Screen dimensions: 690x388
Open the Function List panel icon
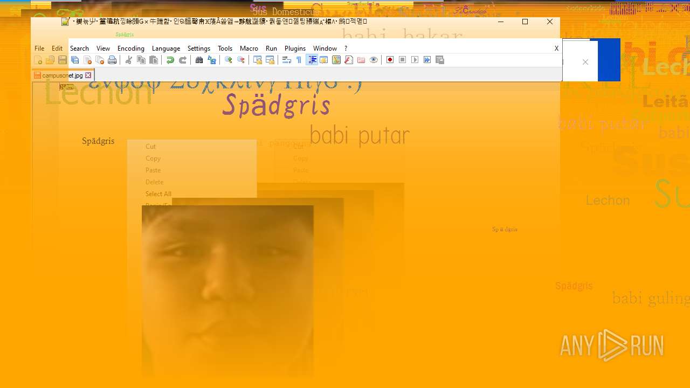tap(349, 60)
